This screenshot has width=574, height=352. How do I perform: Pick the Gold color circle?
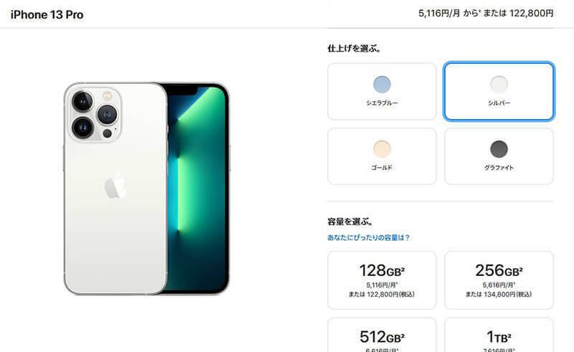coord(382,149)
